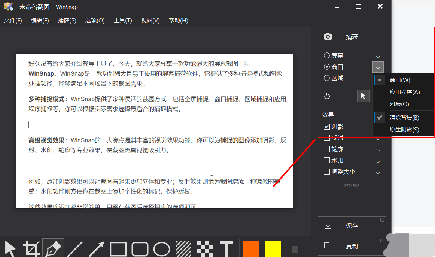The height and width of the screenshot is (257, 435).
Task: Collapse the 窗口 options dropdown chevron
Action: 378,67
